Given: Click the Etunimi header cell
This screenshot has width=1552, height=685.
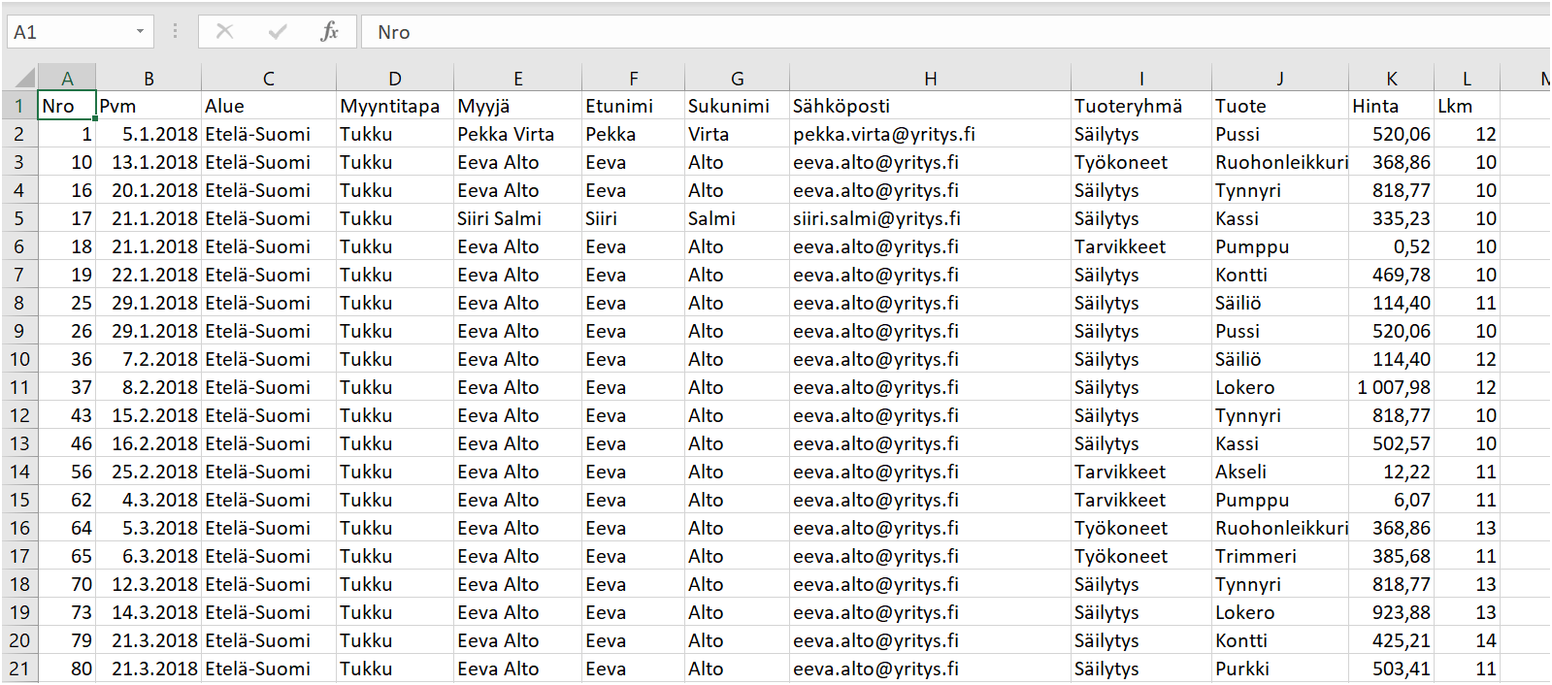Looking at the screenshot, I should coord(634,106).
